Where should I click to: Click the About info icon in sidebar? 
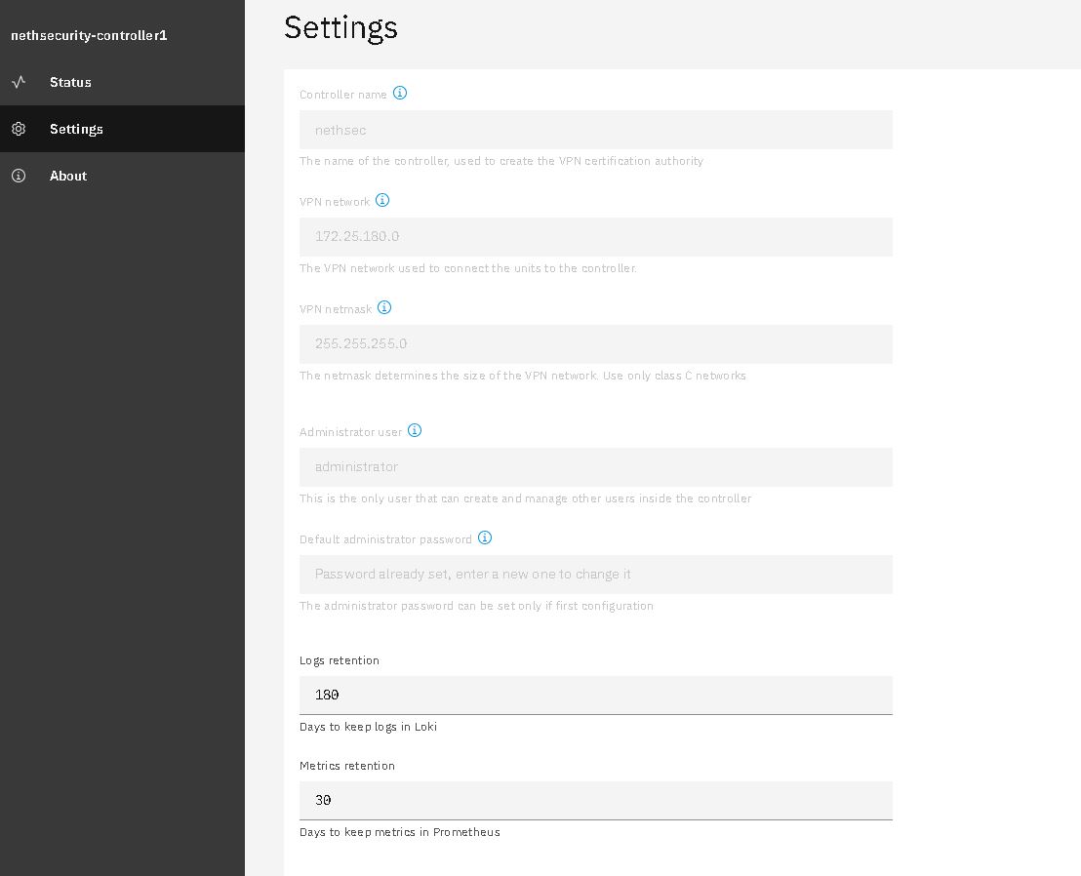19,176
